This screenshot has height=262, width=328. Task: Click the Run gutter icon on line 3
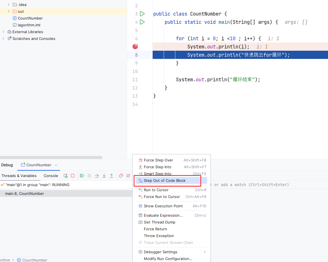pyautogui.click(x=142, y=14)
